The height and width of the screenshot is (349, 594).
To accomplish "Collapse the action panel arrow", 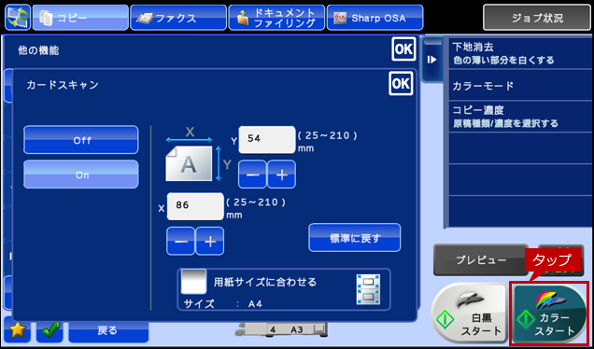I will [432, 60].
